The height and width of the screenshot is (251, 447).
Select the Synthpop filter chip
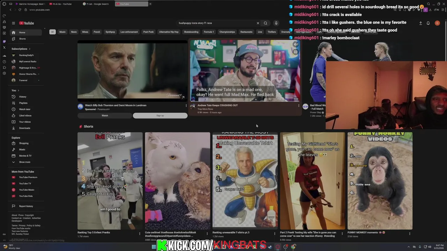tap(110, 32)
